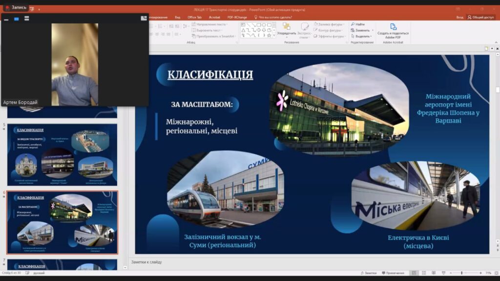Click the Sign in (Вход) link
This screenshot has width=500, height=281.
[x=459, y=17]
